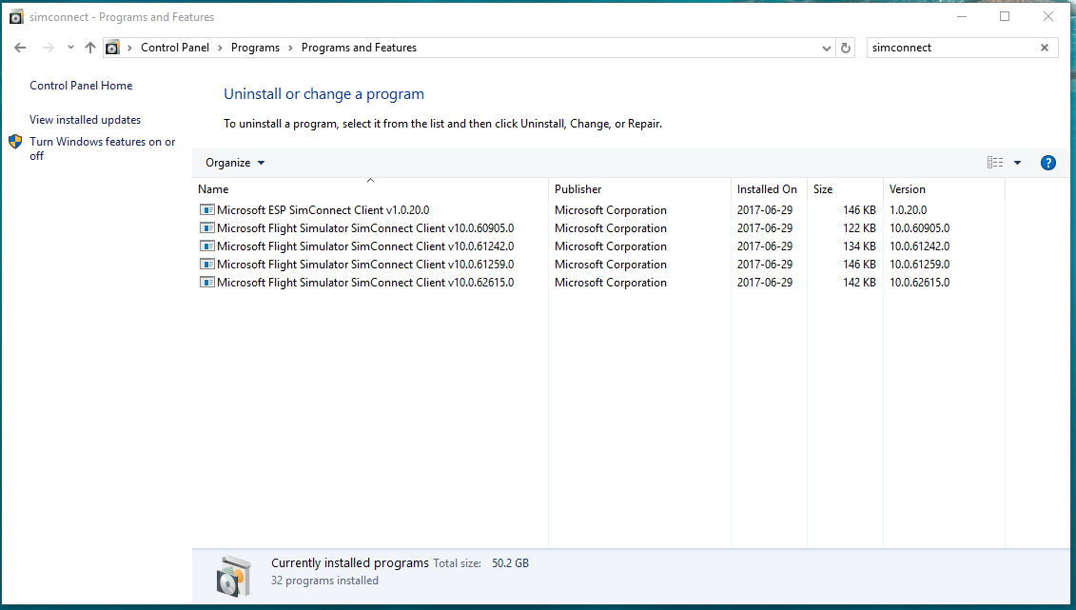Screen dimensions: 1076x610
Task: Click the forward navigation arrow
Action: coord(48,48)
